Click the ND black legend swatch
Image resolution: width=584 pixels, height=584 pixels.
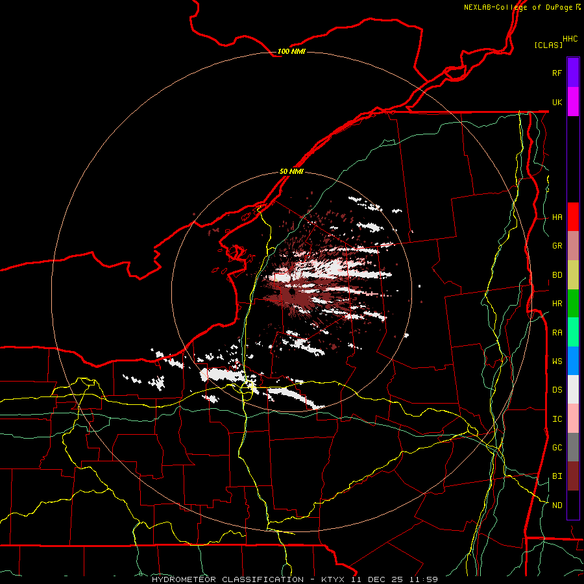tap(573, 505)
